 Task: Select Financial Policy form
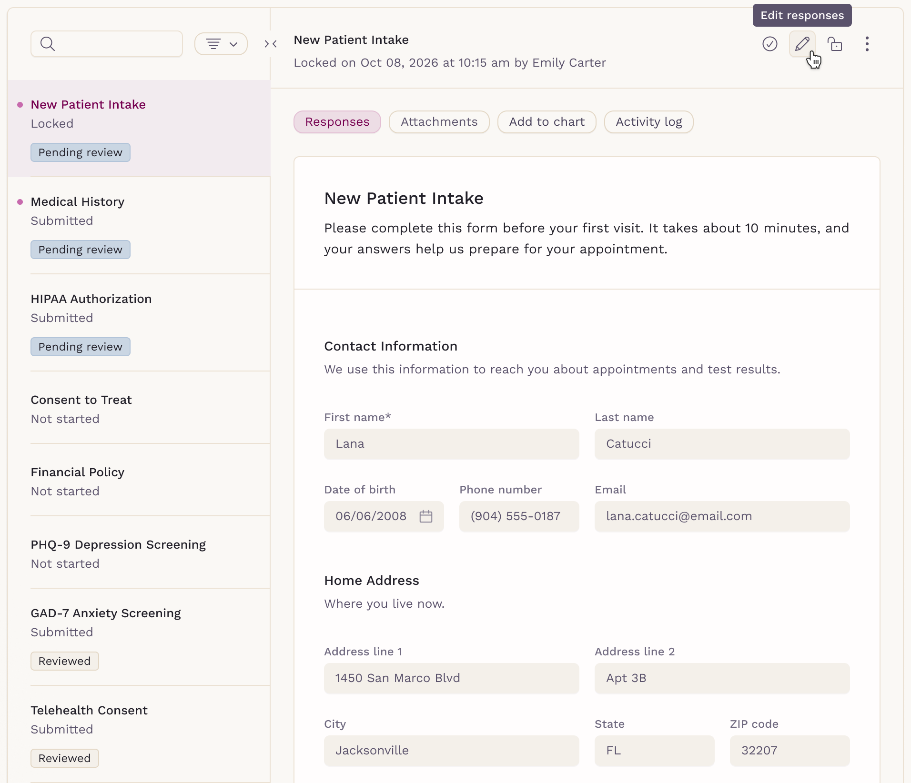139,480
